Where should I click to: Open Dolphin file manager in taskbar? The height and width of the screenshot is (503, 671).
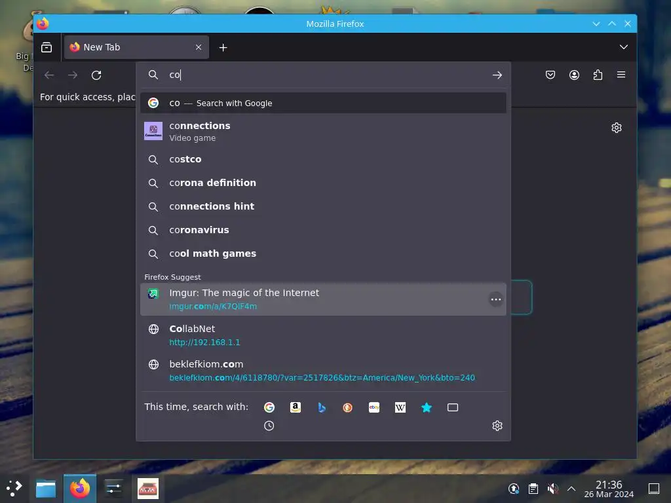pyautogui.click(x=46, y=489)
